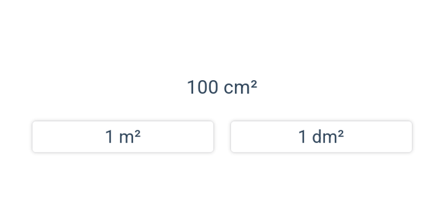Viewport: 443px width, 221px height.
Task: Tap the dm² conversion option
Action: [x=321, y=136]
